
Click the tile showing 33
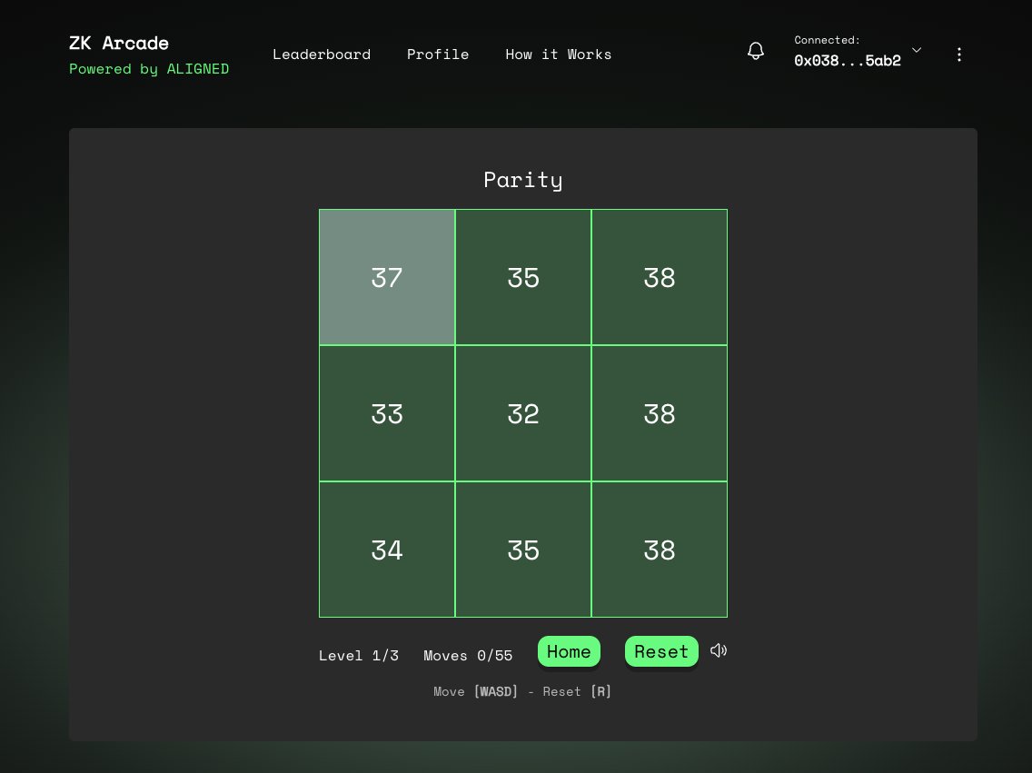[x=387, y=414]
